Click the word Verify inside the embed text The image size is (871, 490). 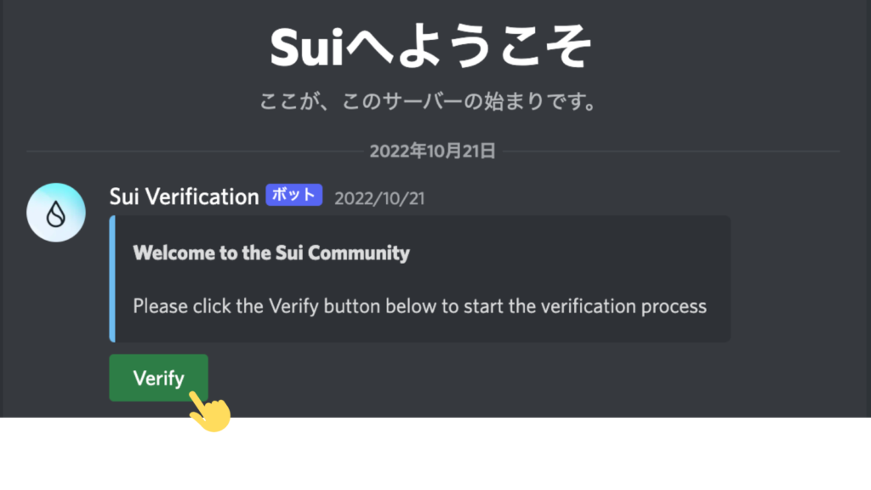(293, 306)
